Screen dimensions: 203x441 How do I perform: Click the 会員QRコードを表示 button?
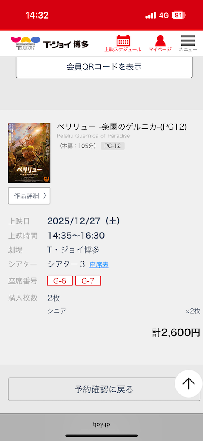104,67
